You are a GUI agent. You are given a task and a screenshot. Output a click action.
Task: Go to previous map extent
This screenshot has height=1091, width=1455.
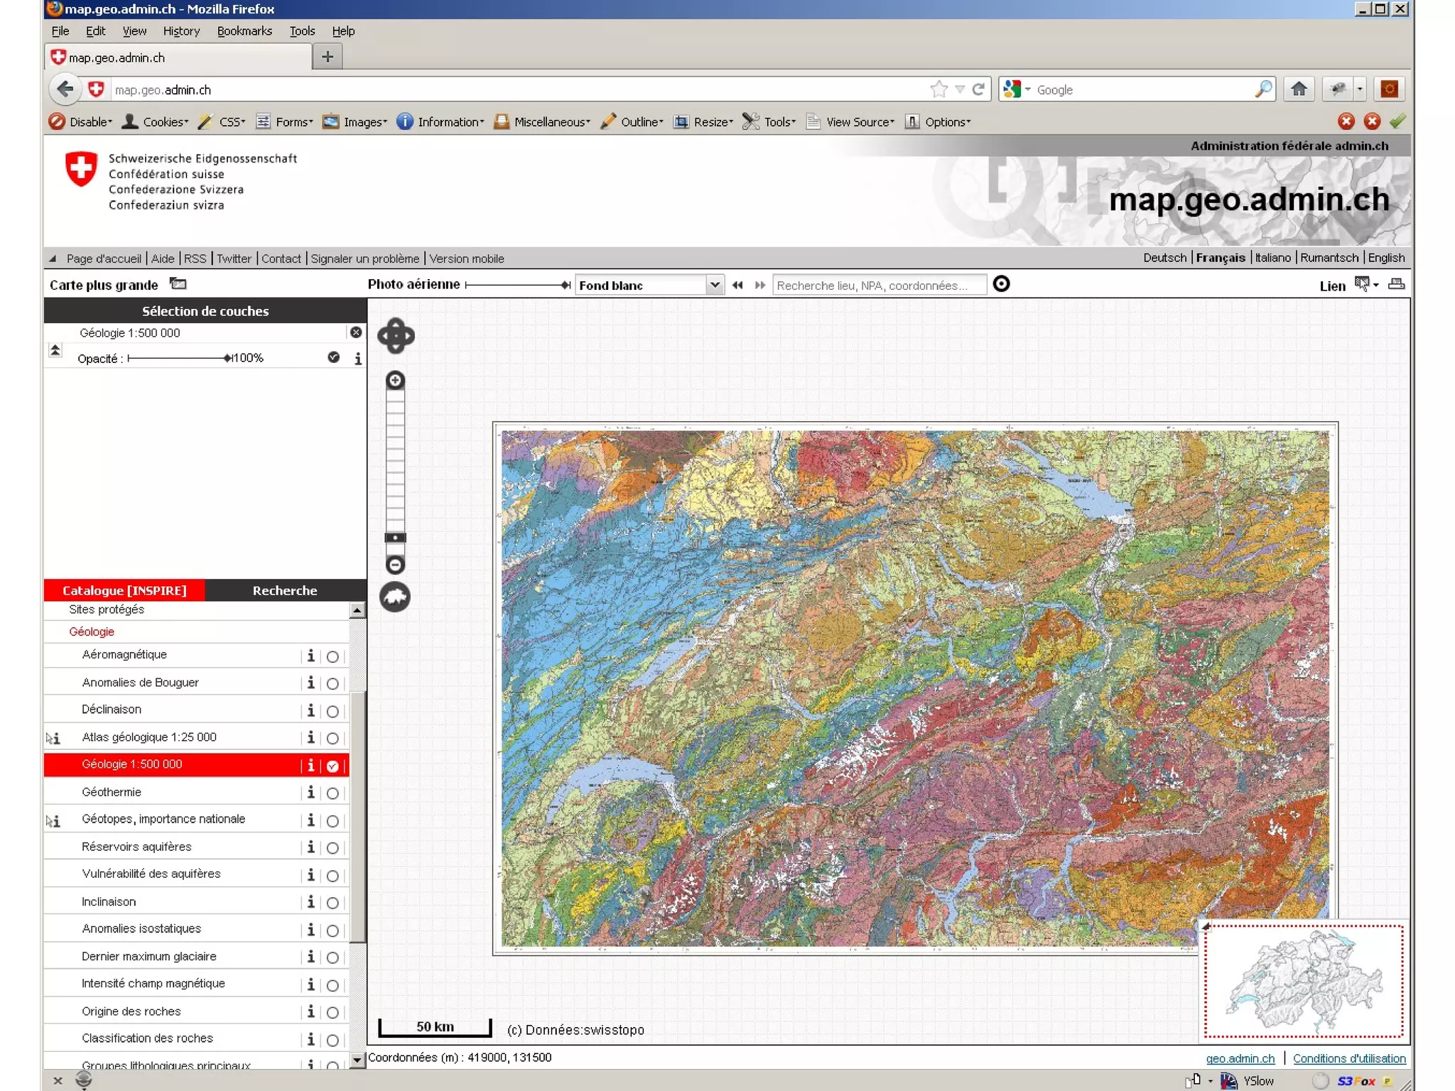[x=737, y=285]
